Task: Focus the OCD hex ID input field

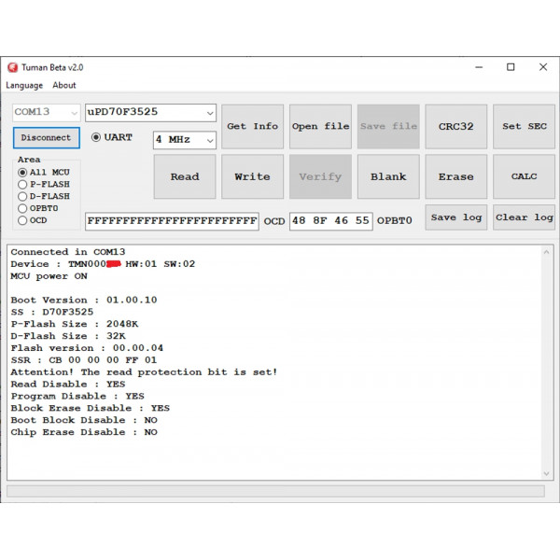Action: click(x=172, y=221)
